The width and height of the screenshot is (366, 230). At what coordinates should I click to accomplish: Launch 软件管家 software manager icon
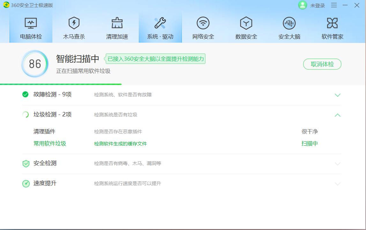tap(332, 23)
